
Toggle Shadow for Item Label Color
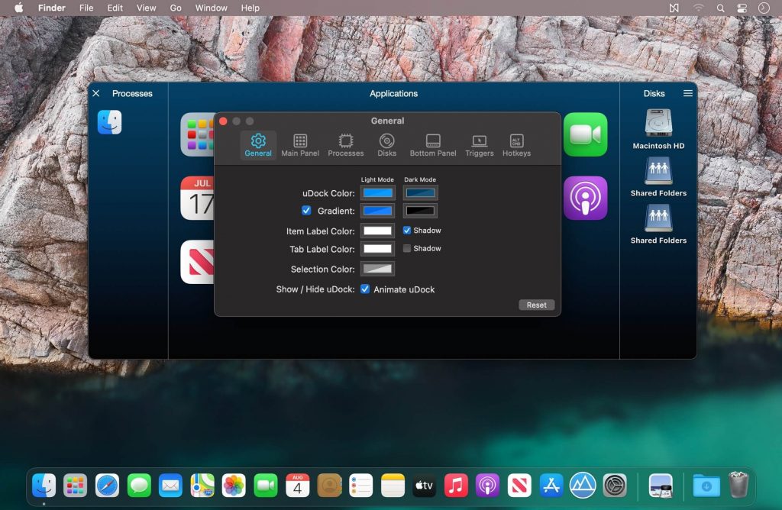406,230
